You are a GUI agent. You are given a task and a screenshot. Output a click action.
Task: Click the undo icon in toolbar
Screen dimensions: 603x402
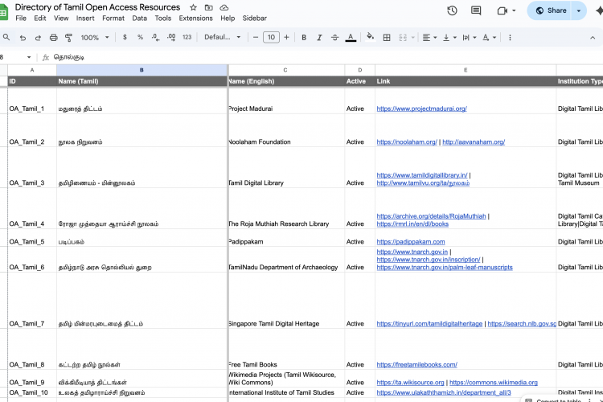pos(23,37)
